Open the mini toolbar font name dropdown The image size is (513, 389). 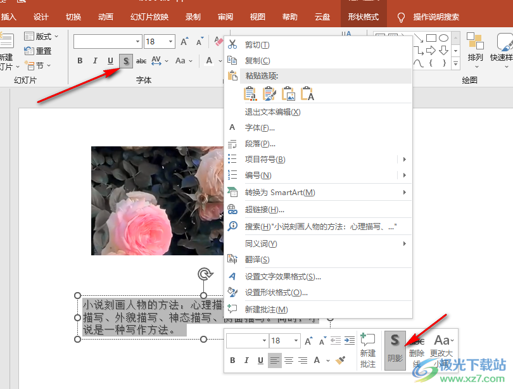(264, 341)
